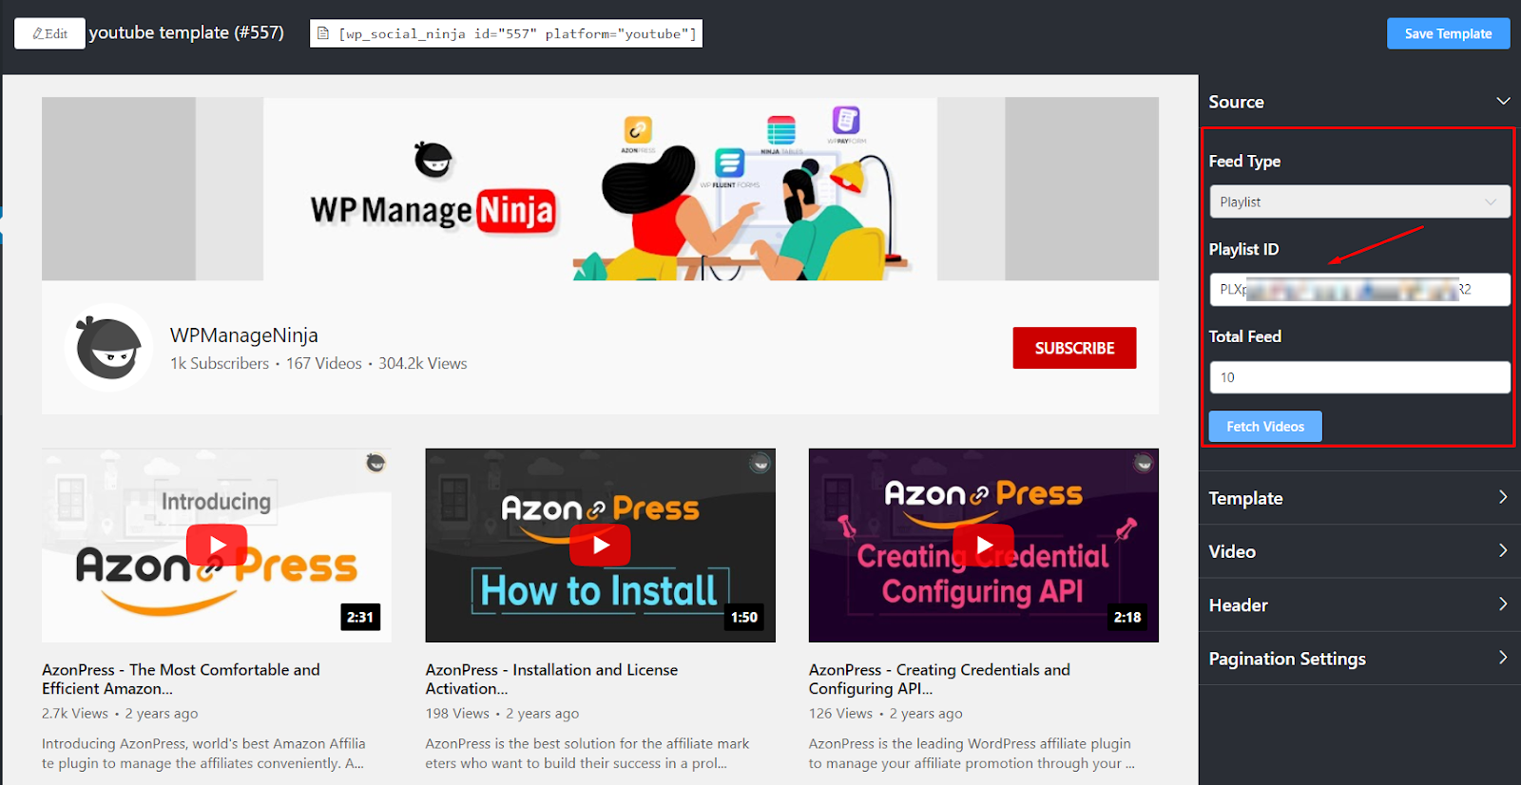Click the Playlist ID label
The height and width of the screenshot is (785, 1521).
[x=1243, y=249]
